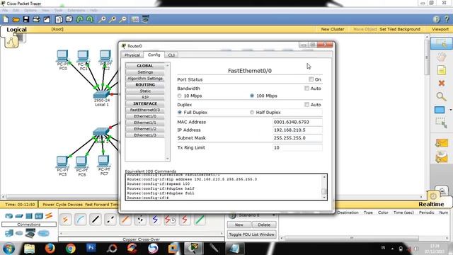Viewport: 453px width, 255px height.
Task: Open RIP routing configuration
Action: coord(145,98)
